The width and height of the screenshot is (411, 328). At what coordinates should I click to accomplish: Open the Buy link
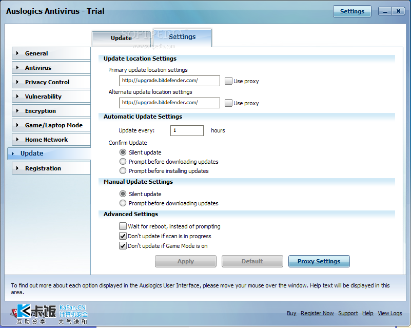(291, 313)
